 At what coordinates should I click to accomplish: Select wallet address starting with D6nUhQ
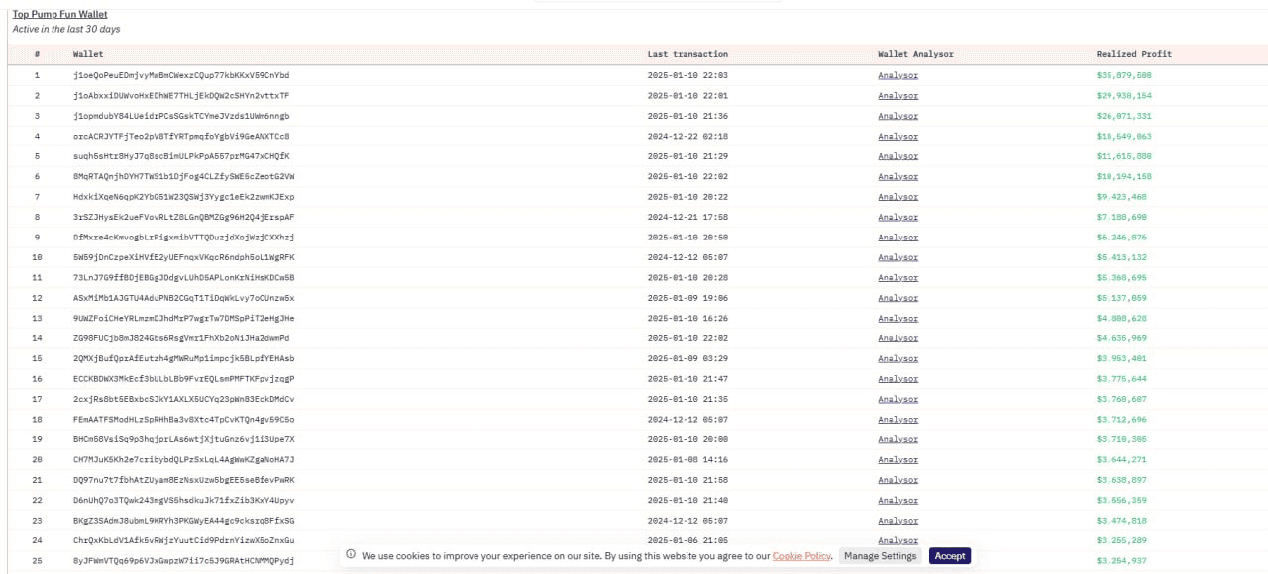[x=183, y=501]
